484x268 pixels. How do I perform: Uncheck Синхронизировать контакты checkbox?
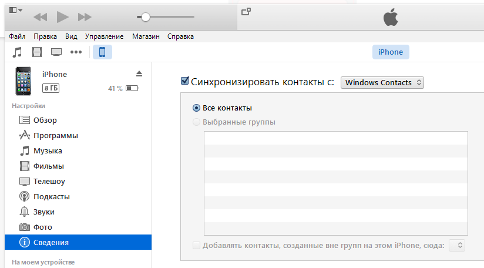[x=185, y=81]
